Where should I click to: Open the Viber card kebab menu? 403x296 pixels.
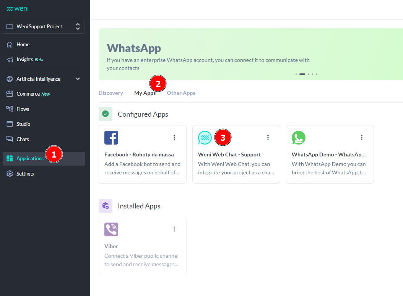click(x=174, y=229)
